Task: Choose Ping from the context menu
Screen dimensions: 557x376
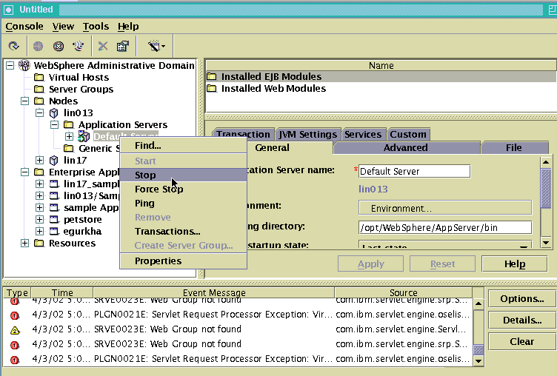Action: [x=183, y=204]
